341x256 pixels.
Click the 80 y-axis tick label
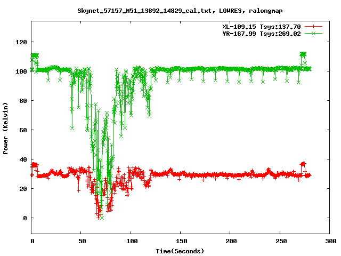[x=23, y=101]
